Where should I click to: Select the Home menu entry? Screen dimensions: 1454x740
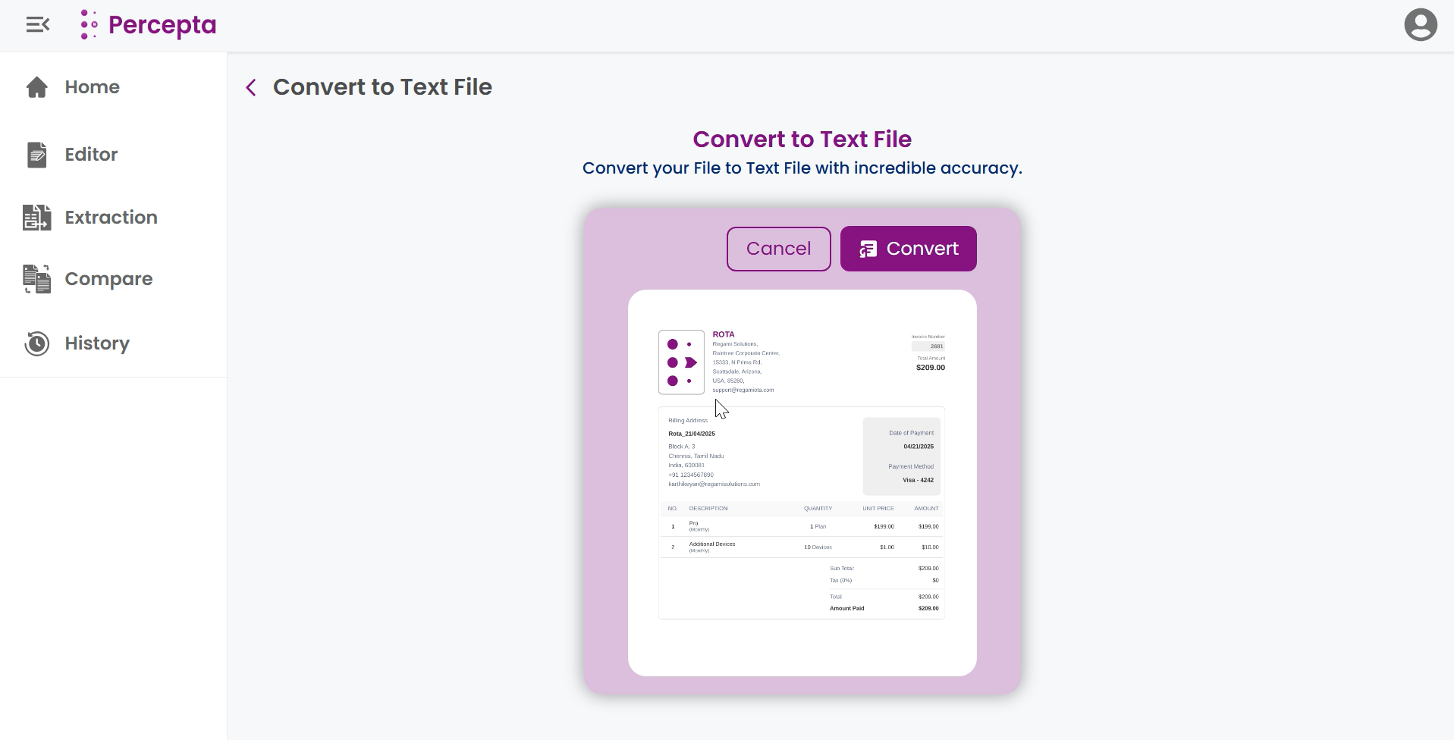click(x=92, y=86)
